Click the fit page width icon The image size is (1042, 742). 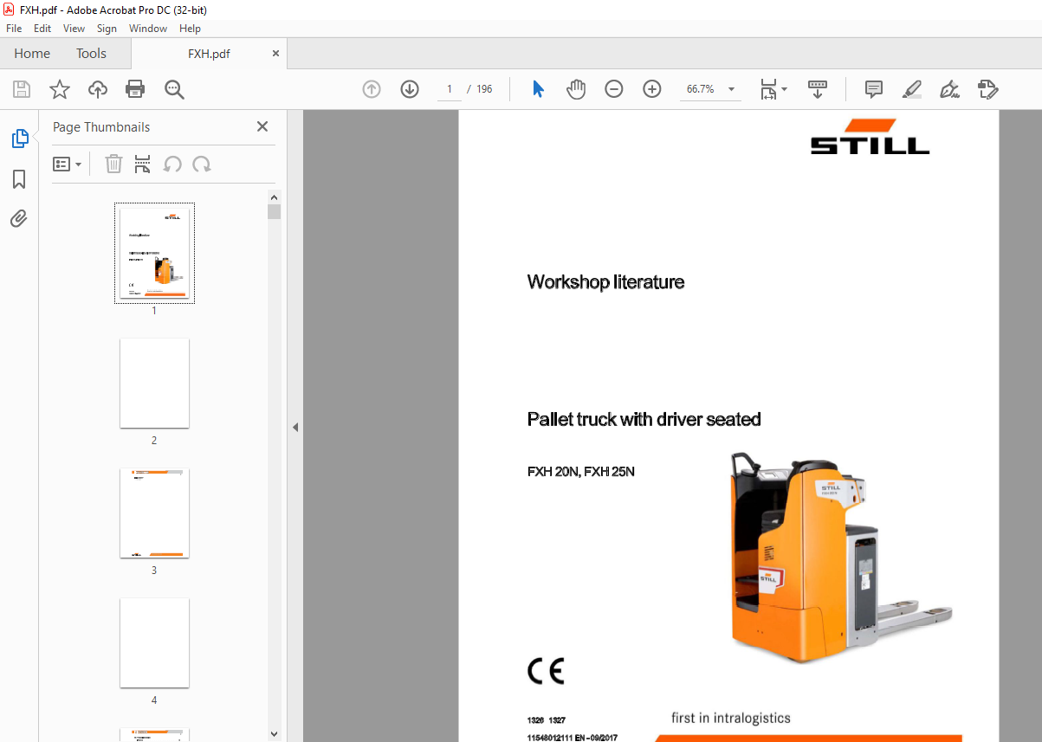(x=768, y=89)
